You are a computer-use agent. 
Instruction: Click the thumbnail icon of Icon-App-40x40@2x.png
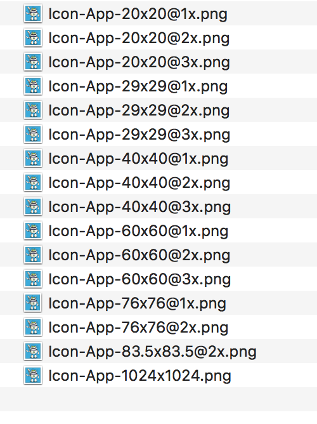click(x=33, y=182)
